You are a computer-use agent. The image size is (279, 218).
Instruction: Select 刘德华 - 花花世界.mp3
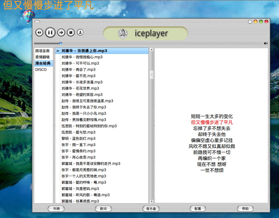tap(102, 88)
